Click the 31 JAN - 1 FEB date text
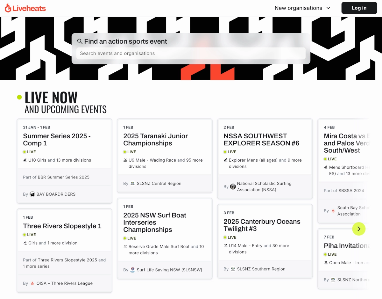This screenshot has width=382, height=299. pyautogui.click(x=37, y=128)
